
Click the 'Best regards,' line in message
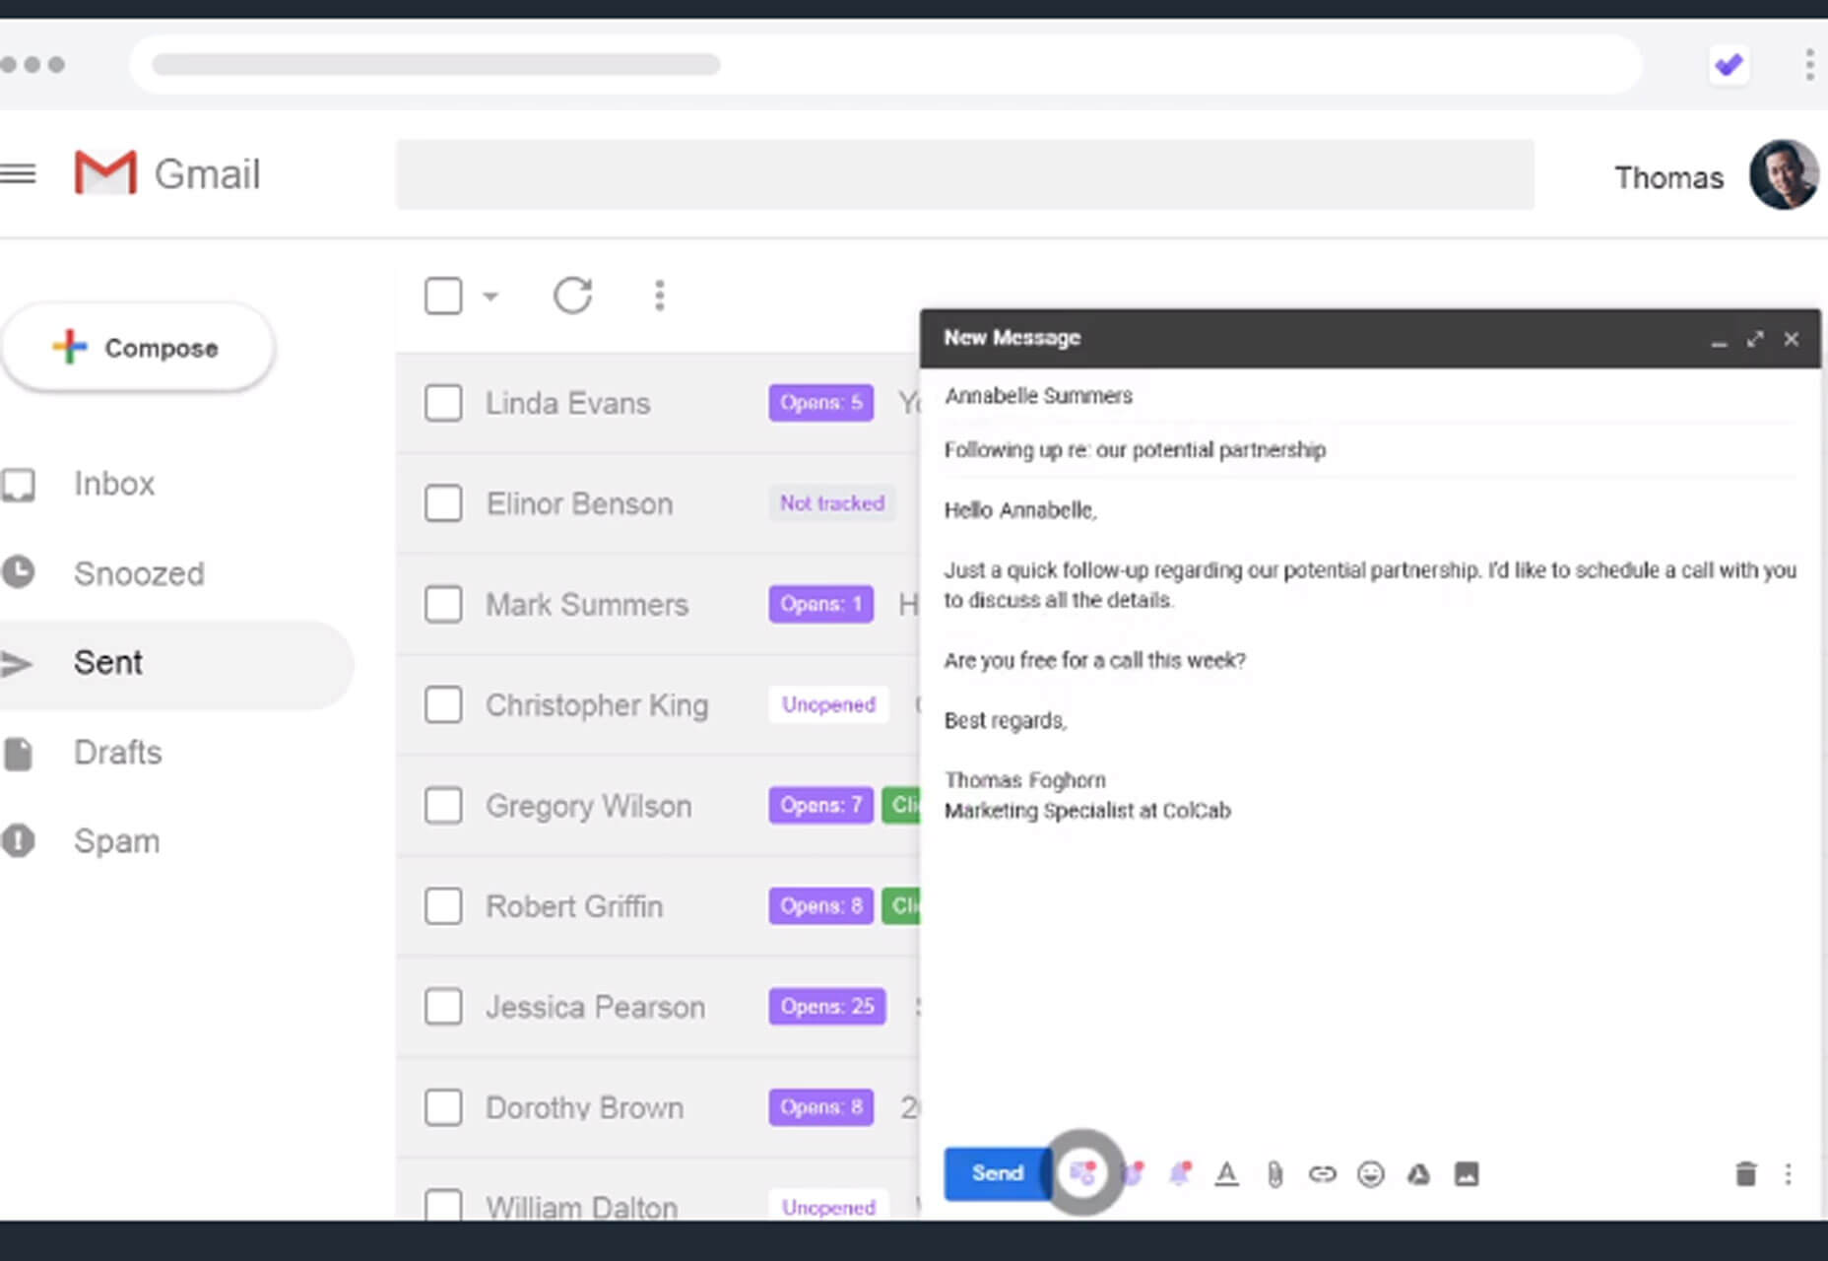(x=1005, y=721)
